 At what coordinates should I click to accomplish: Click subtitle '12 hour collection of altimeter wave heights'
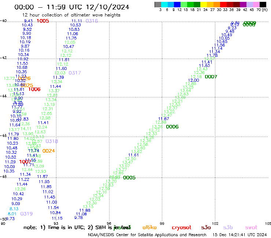click(x=71, y=15)
